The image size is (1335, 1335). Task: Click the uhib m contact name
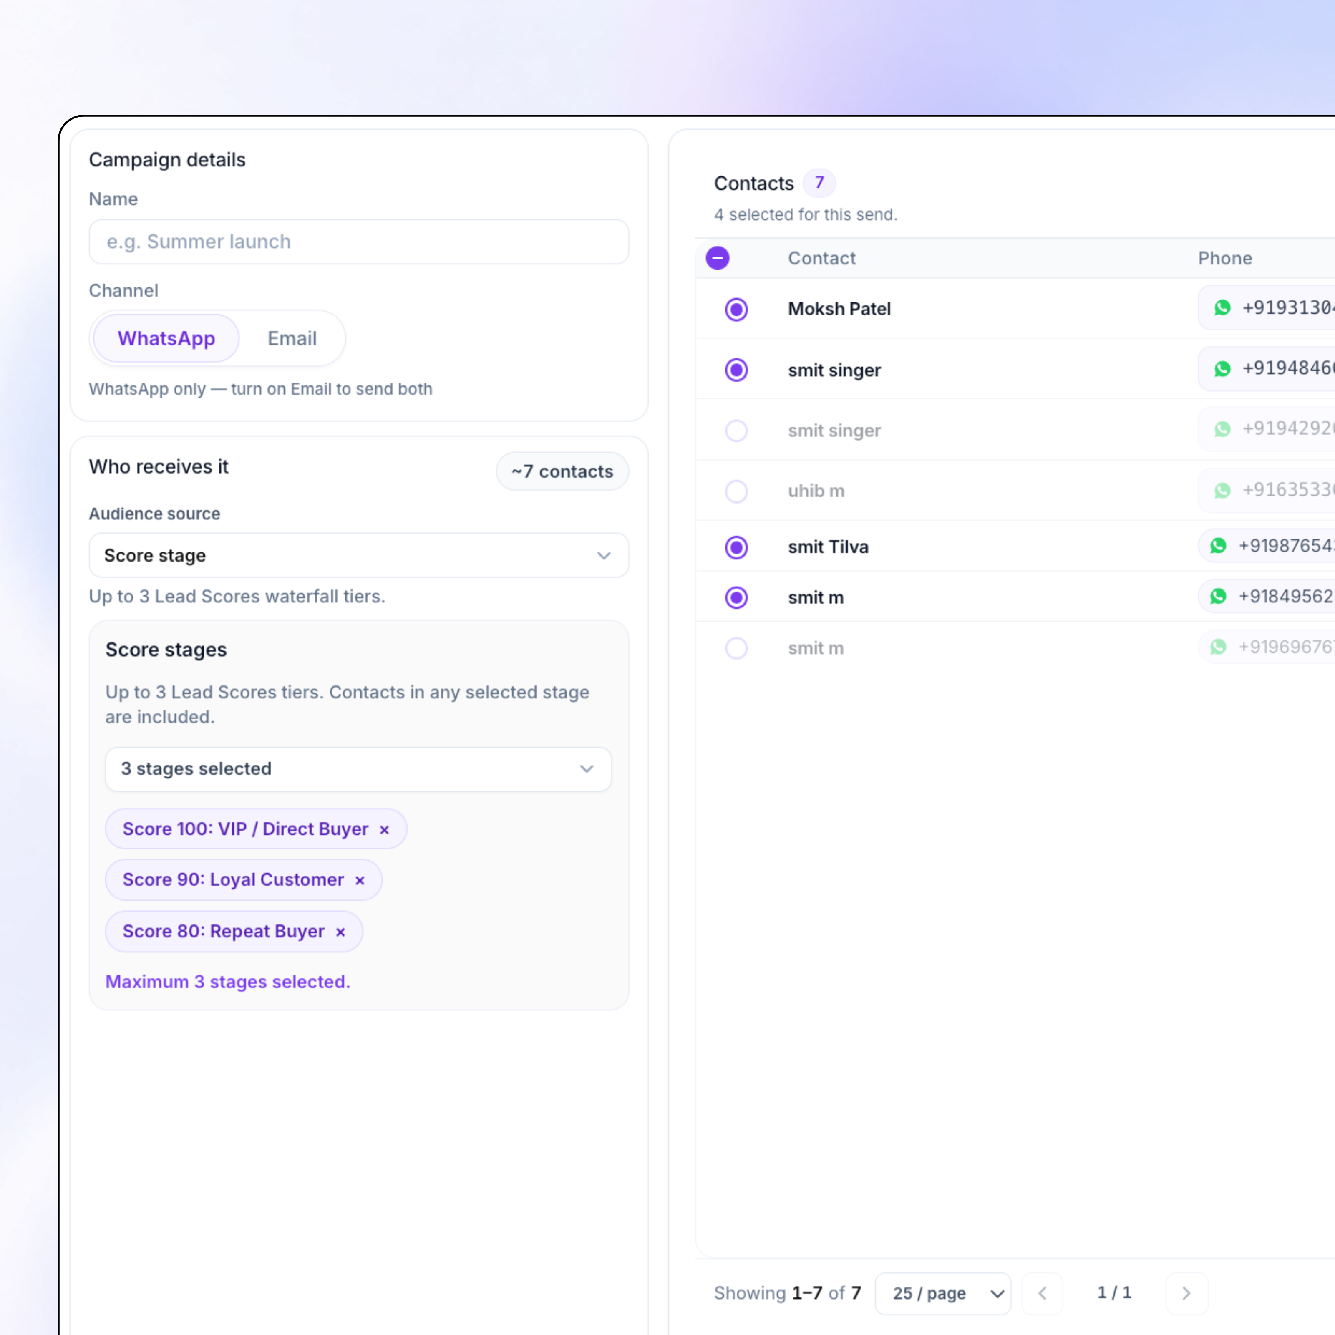pos(815,491)
